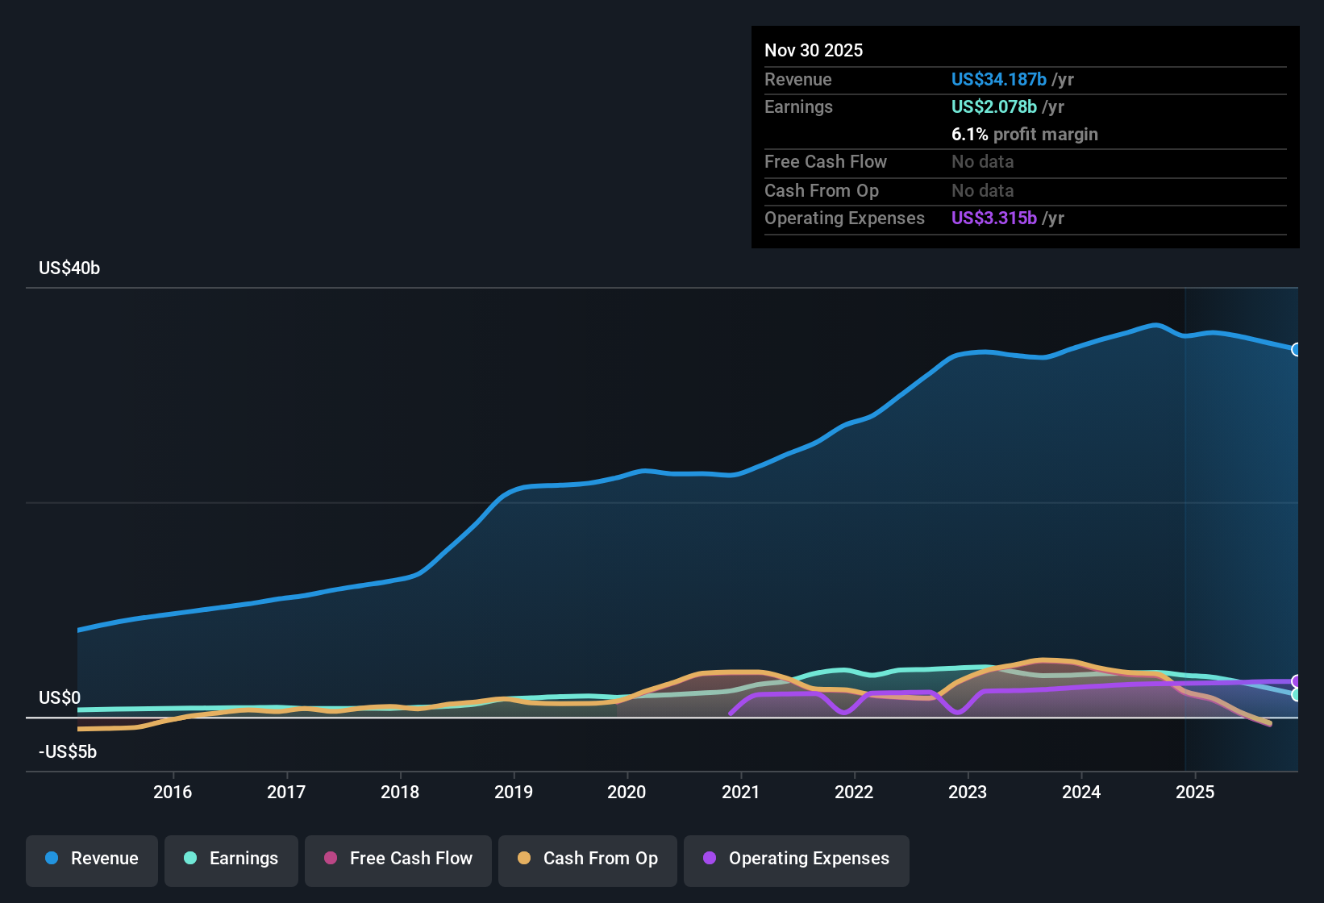
Task: Expand the Cash From Op legend entry
Action: [x=587, y=859]
